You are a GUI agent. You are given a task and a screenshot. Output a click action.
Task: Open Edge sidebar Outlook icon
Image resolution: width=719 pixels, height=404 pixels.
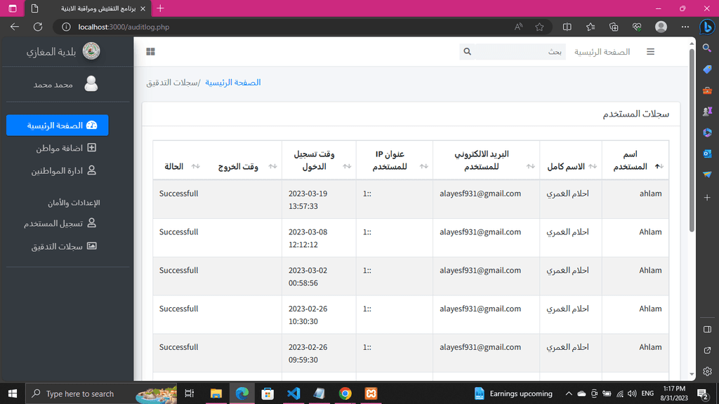[707, 154]
